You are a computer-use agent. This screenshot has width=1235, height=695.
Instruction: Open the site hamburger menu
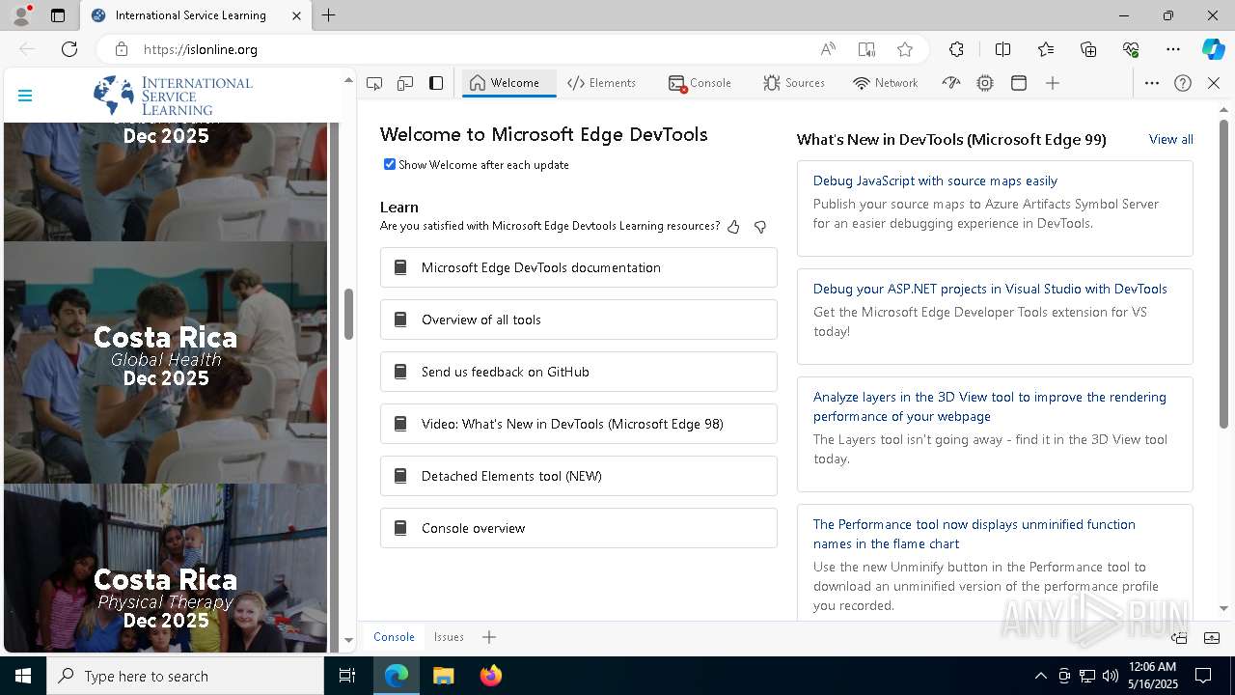click(25, 95)
